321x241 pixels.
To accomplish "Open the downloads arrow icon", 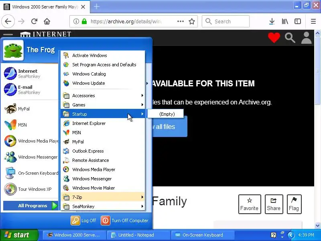I will click(272, 21).
